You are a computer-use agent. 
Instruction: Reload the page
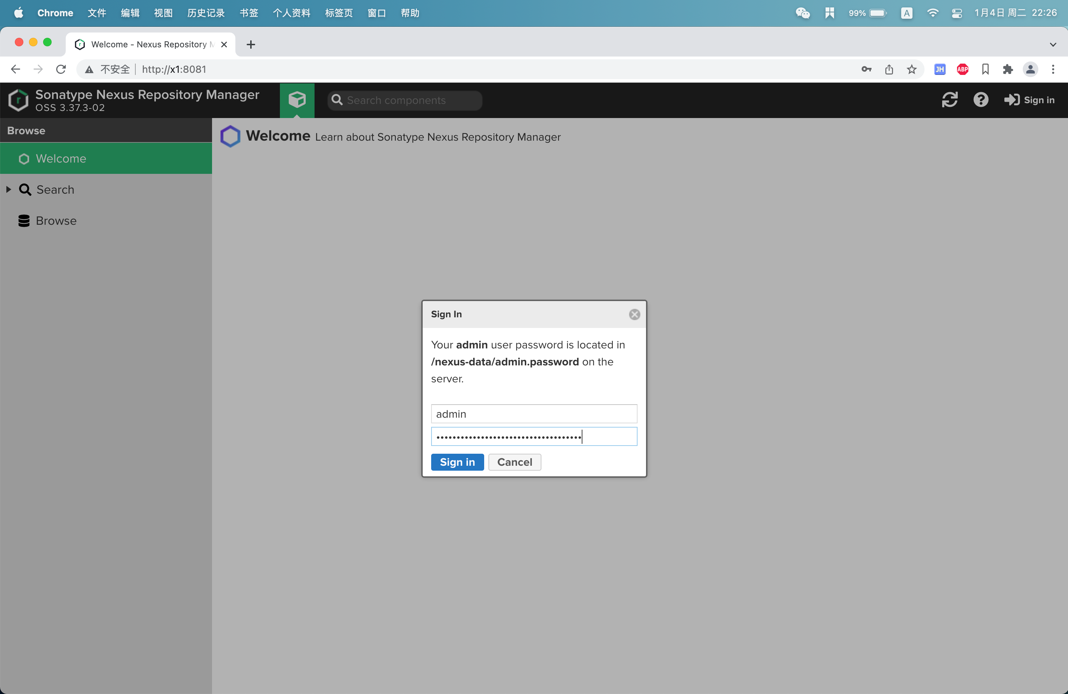point(61,69)
